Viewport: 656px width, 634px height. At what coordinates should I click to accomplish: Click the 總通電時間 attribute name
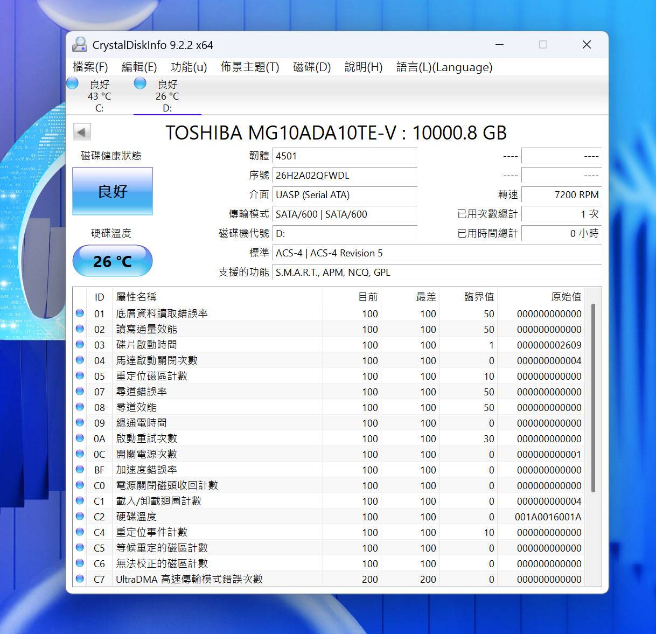[141, 423]
